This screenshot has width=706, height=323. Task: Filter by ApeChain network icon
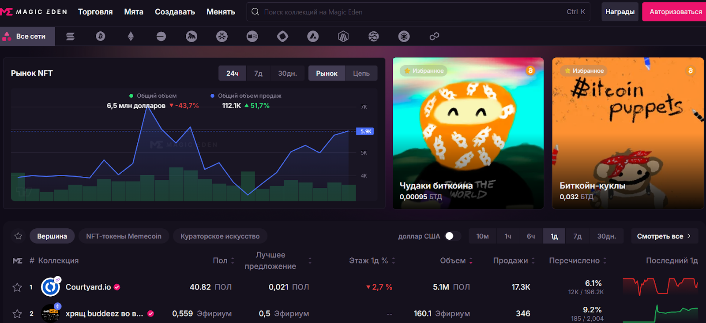tap(192, 37)
